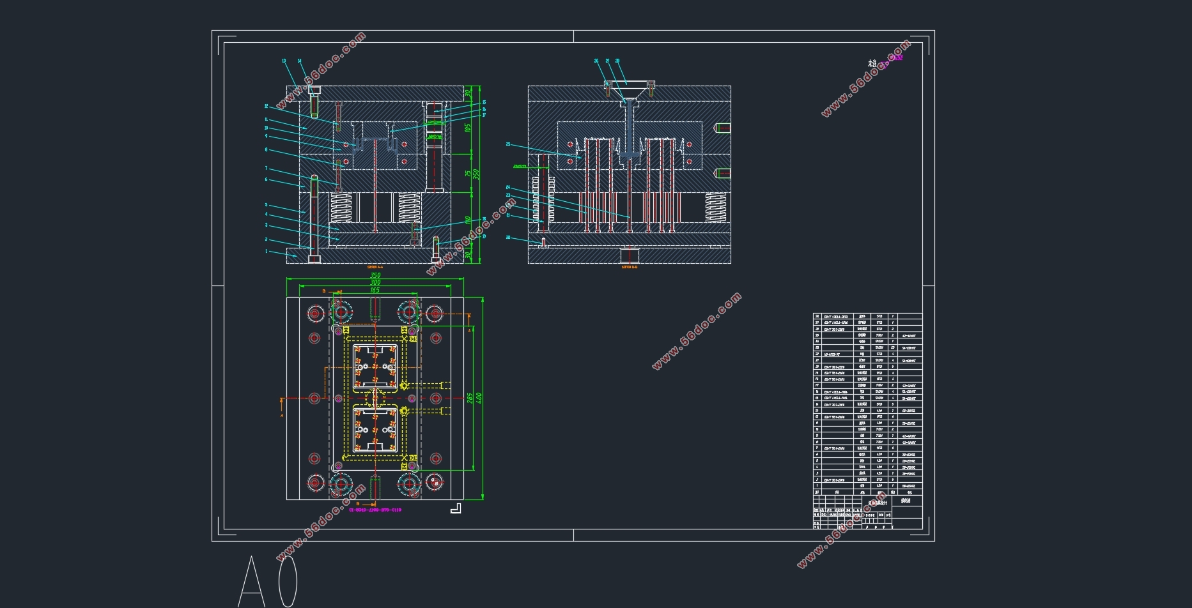Select the vertical 285 dimension beside plan view
Viewport: 1192px width, 608px height.
(x=471, y=398)
